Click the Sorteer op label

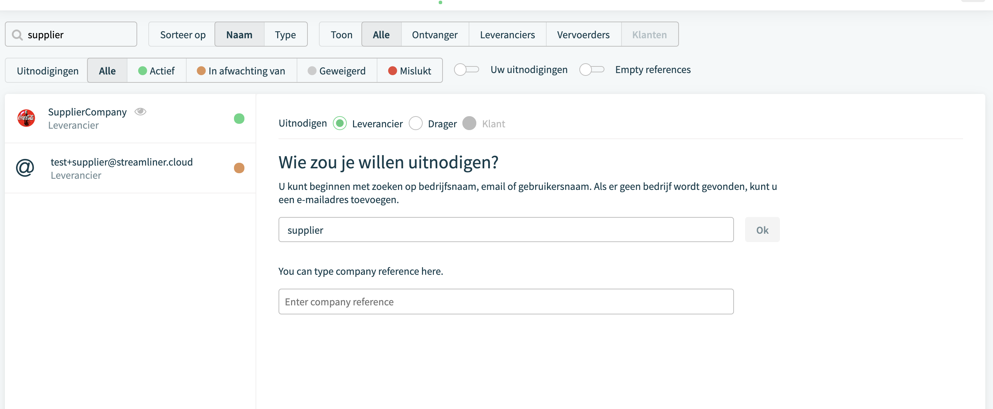click(183, 35)
